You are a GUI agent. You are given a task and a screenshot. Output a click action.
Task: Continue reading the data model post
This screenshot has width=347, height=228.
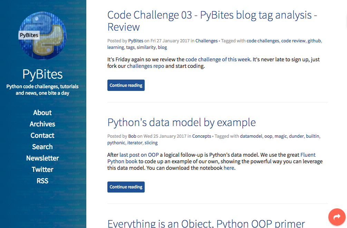point(126,187)
